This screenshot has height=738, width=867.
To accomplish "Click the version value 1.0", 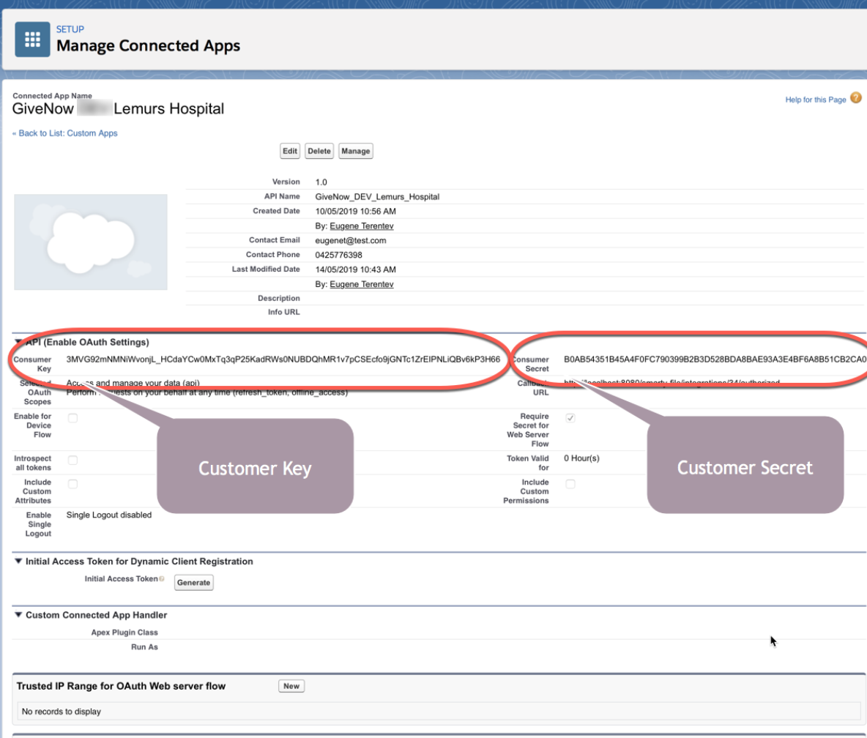I will [321, 182].
